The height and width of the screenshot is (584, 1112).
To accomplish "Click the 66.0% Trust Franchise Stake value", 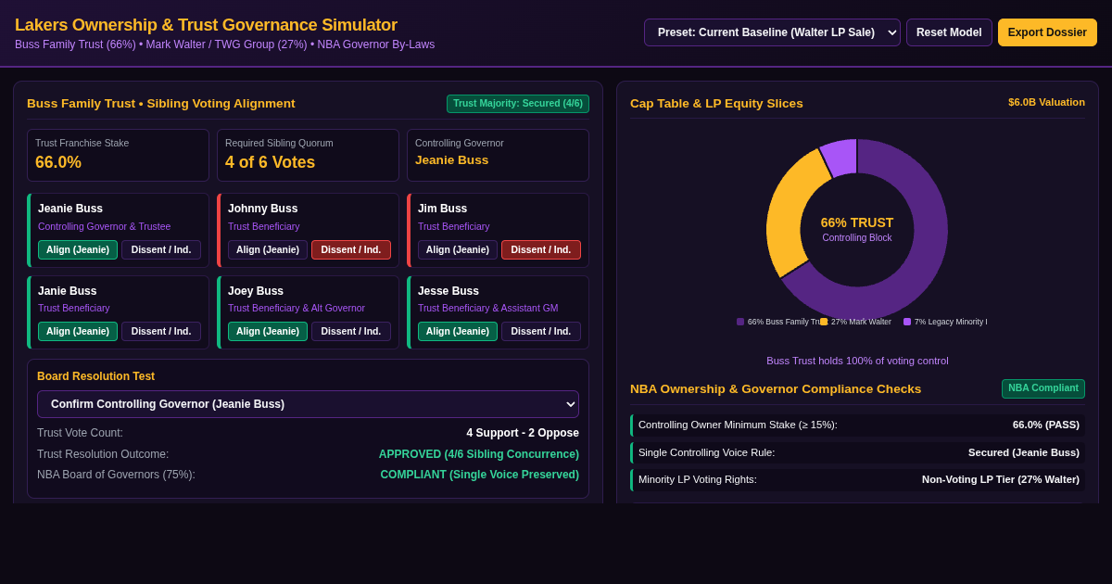I will click(58, 162).
